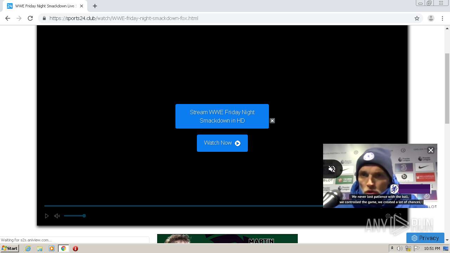Open the Privacy settings button
This screenshot has height=253, width=450.
pyautogui.click(x=425, y=238)
